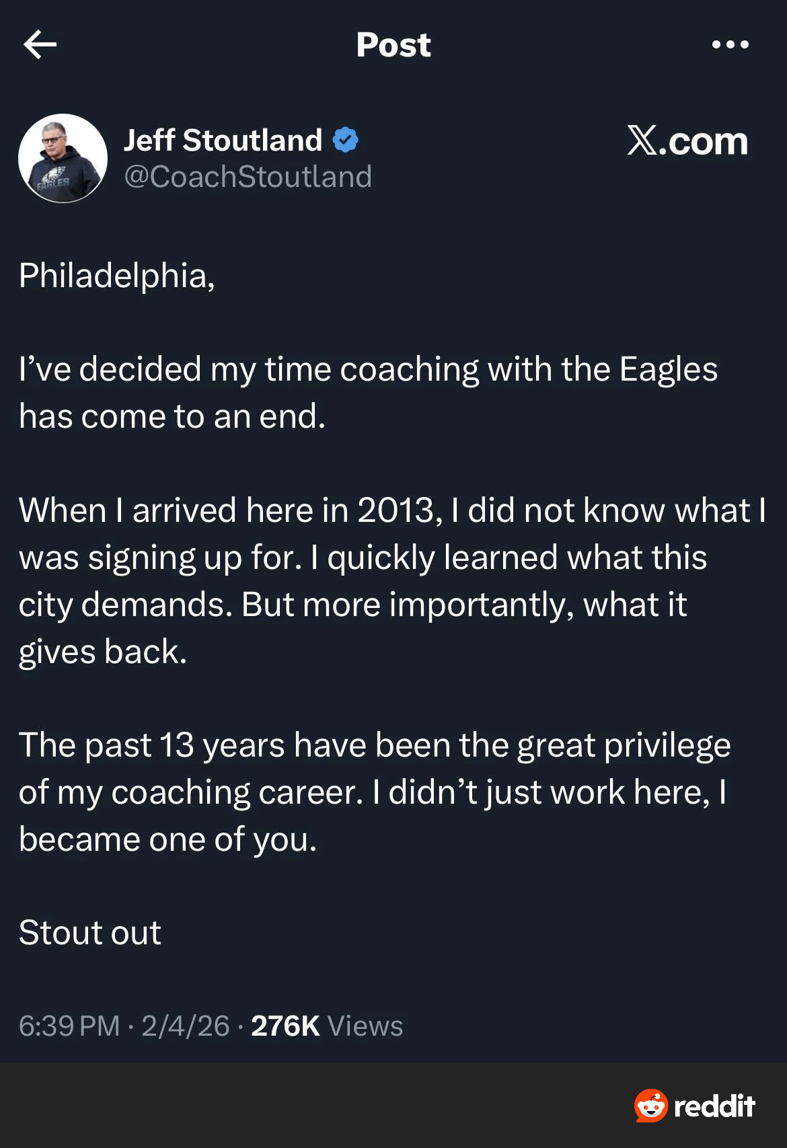Select the word "Eagles" in the post

click(668, 369)
